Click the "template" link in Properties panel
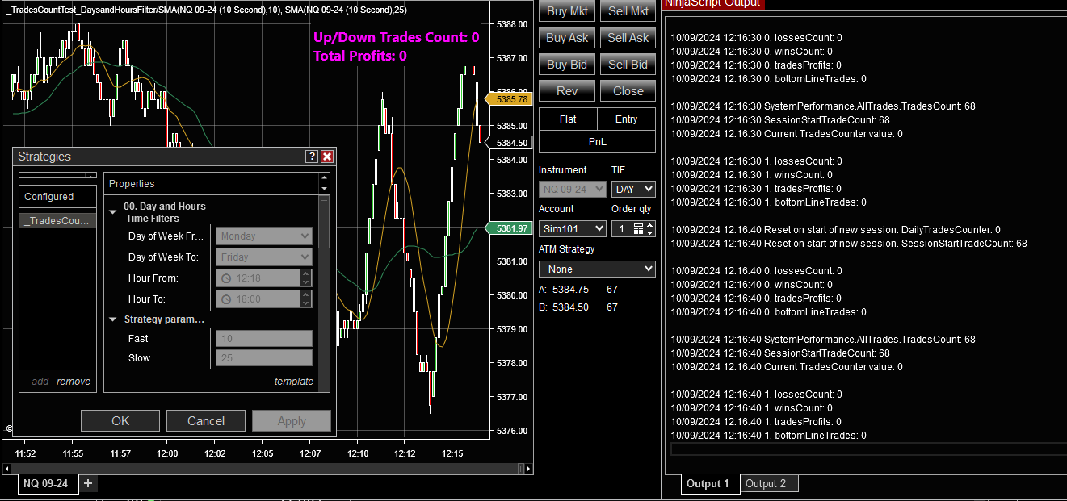 click(294, 381)
